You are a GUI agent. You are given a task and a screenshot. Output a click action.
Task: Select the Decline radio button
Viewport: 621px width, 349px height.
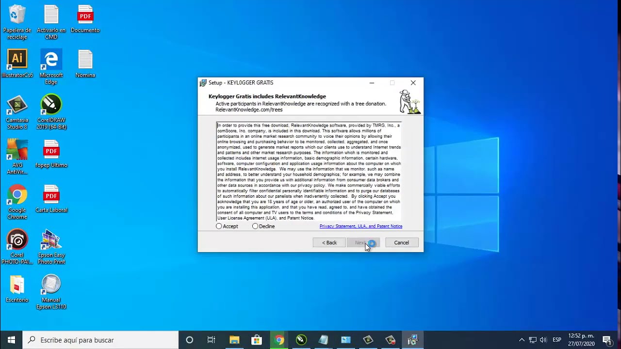click(x=255, y=226)
